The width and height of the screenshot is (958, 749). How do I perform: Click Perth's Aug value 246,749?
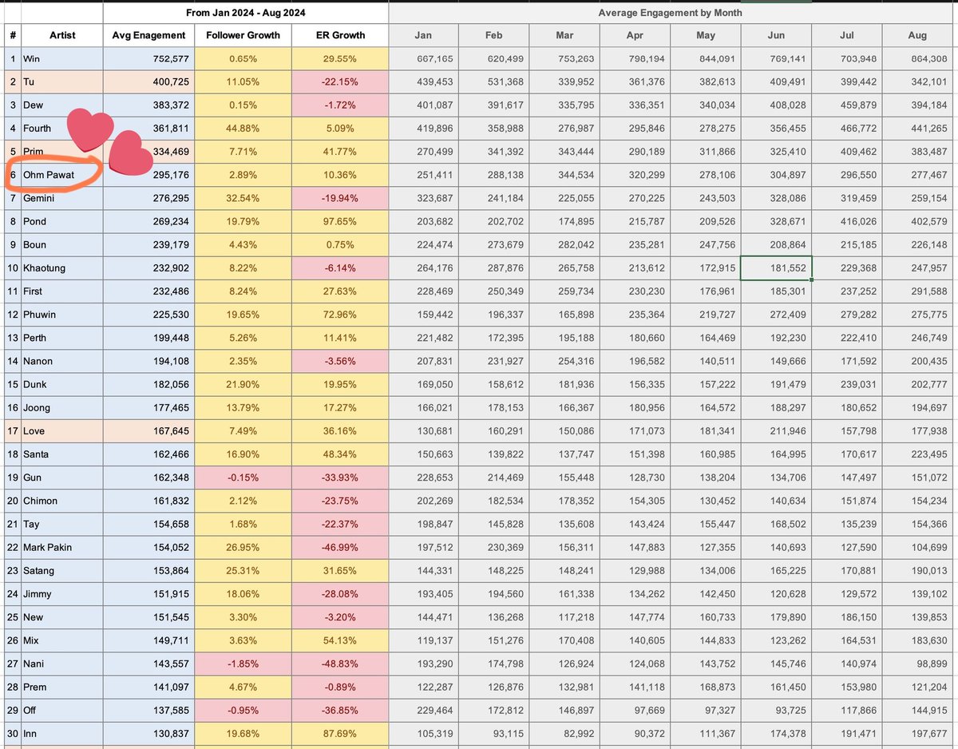[x=917, y=338]
